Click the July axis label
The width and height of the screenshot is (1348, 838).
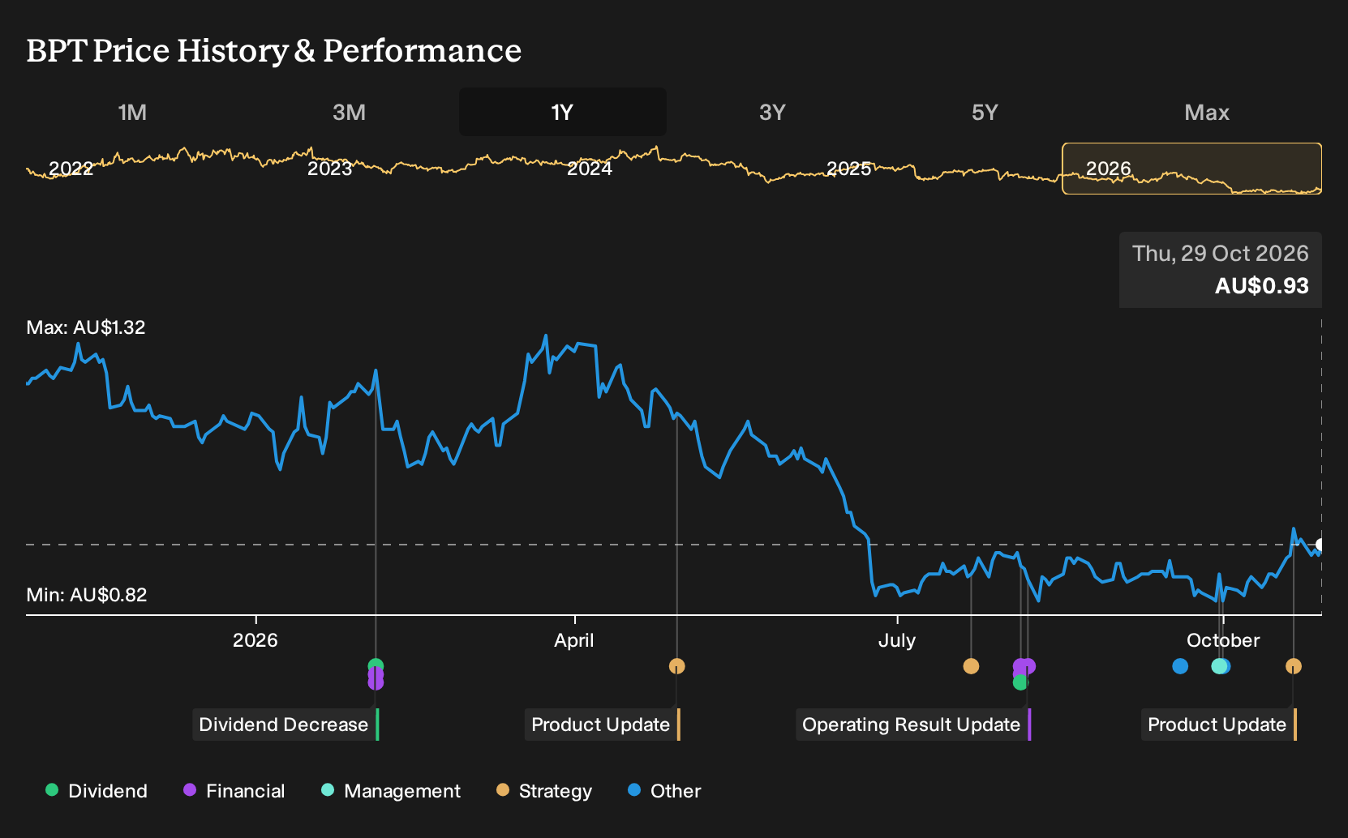click(897, 640)
